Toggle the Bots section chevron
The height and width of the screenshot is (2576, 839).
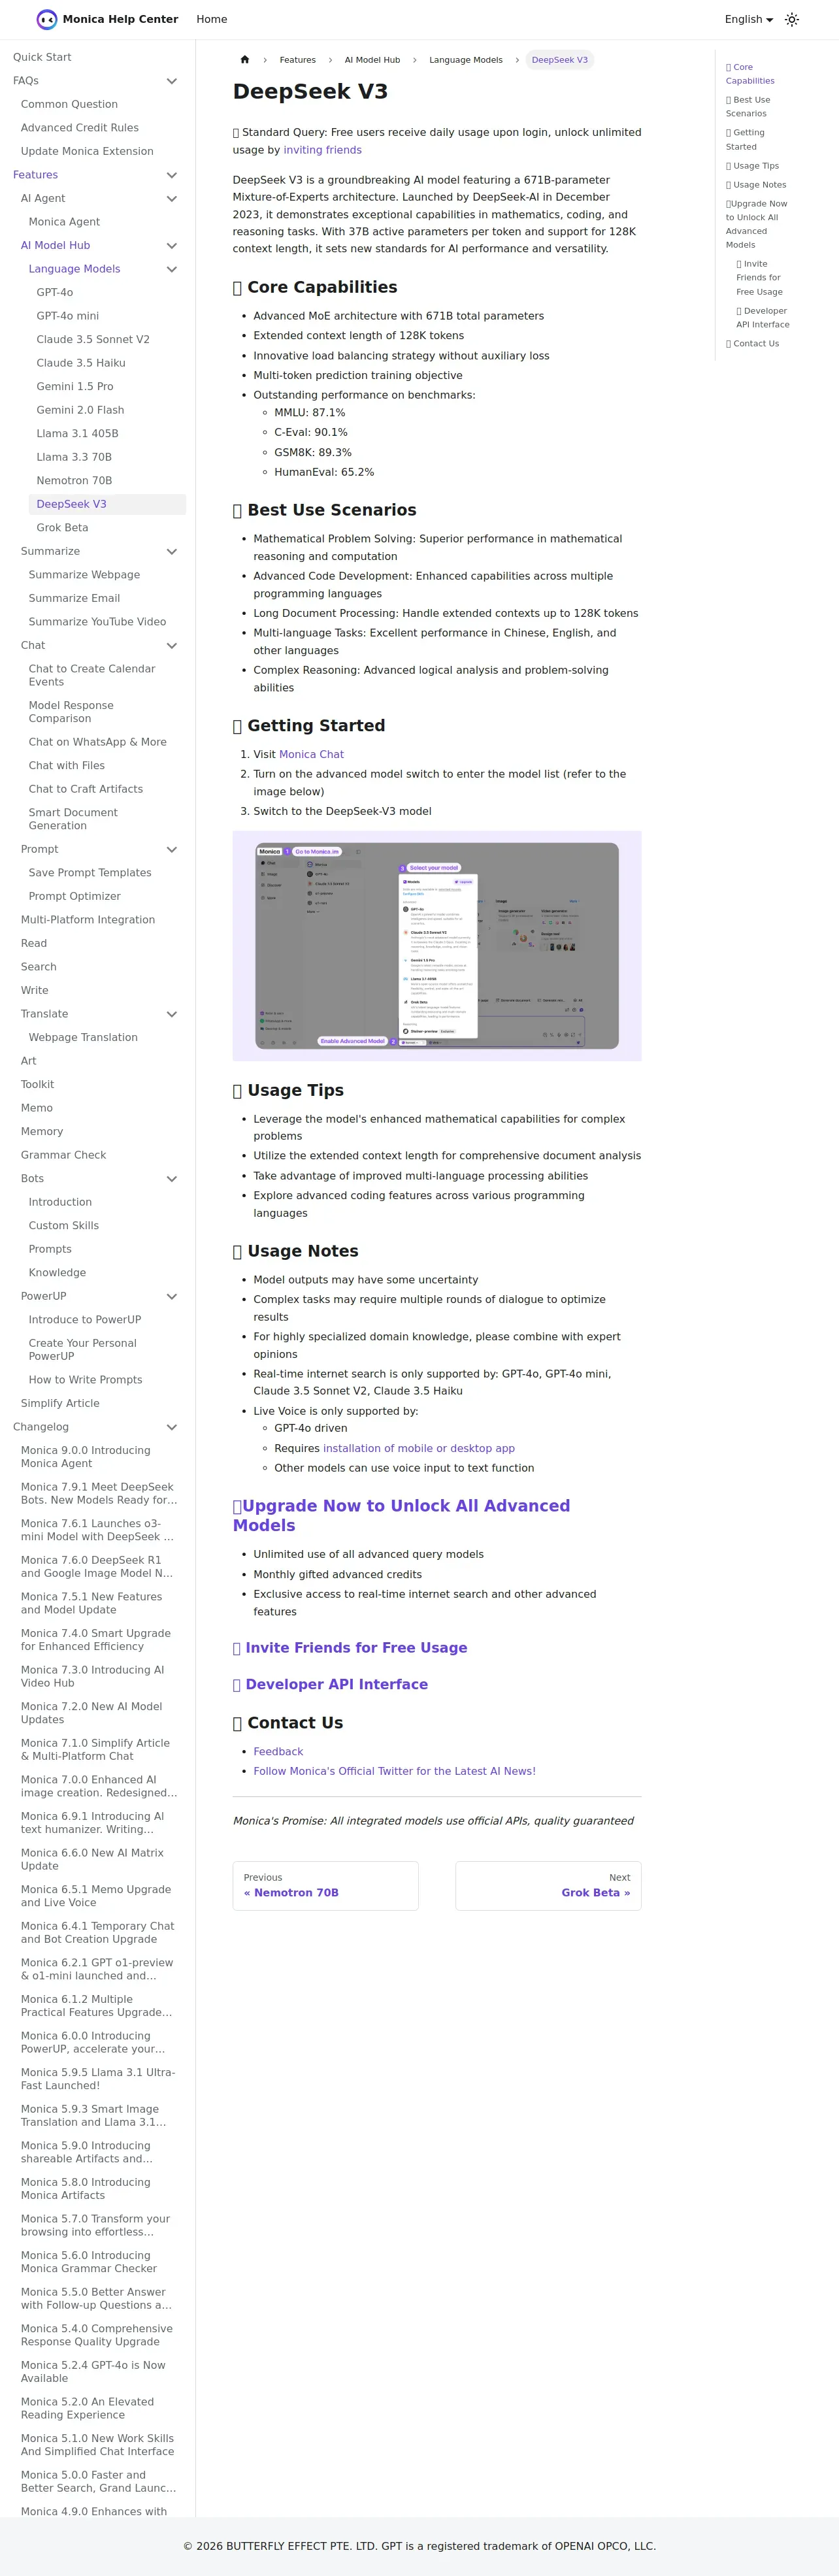click(172, 1179)
